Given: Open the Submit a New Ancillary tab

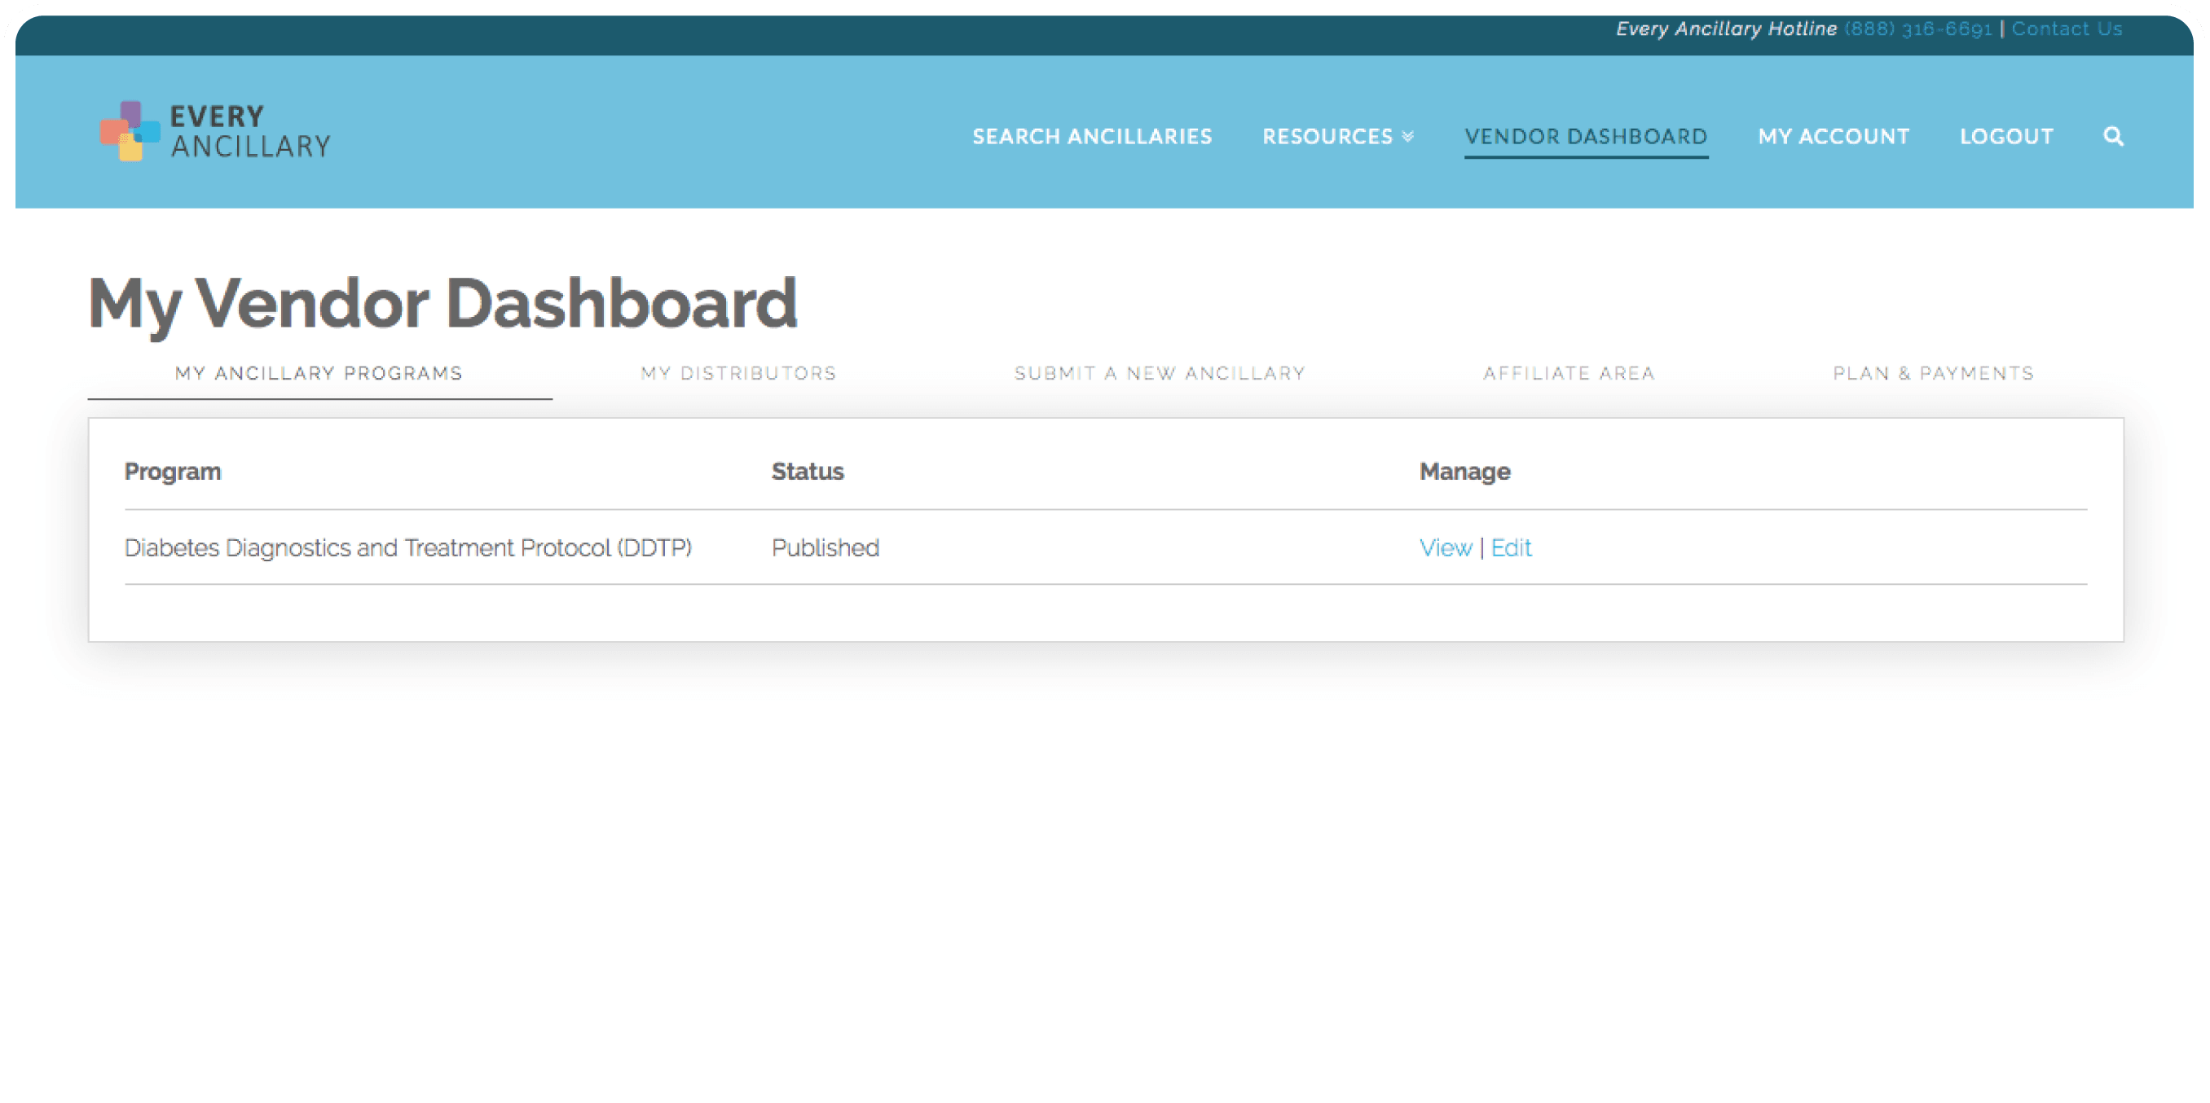Looking at the screenshot, I should pos(1160,373).
